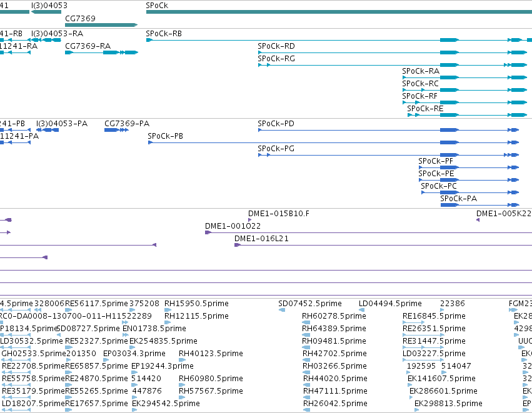Click EST RH44020.5prime
Image resolution: width=532 pixels, height=413 pixels.
coord(335,379)
